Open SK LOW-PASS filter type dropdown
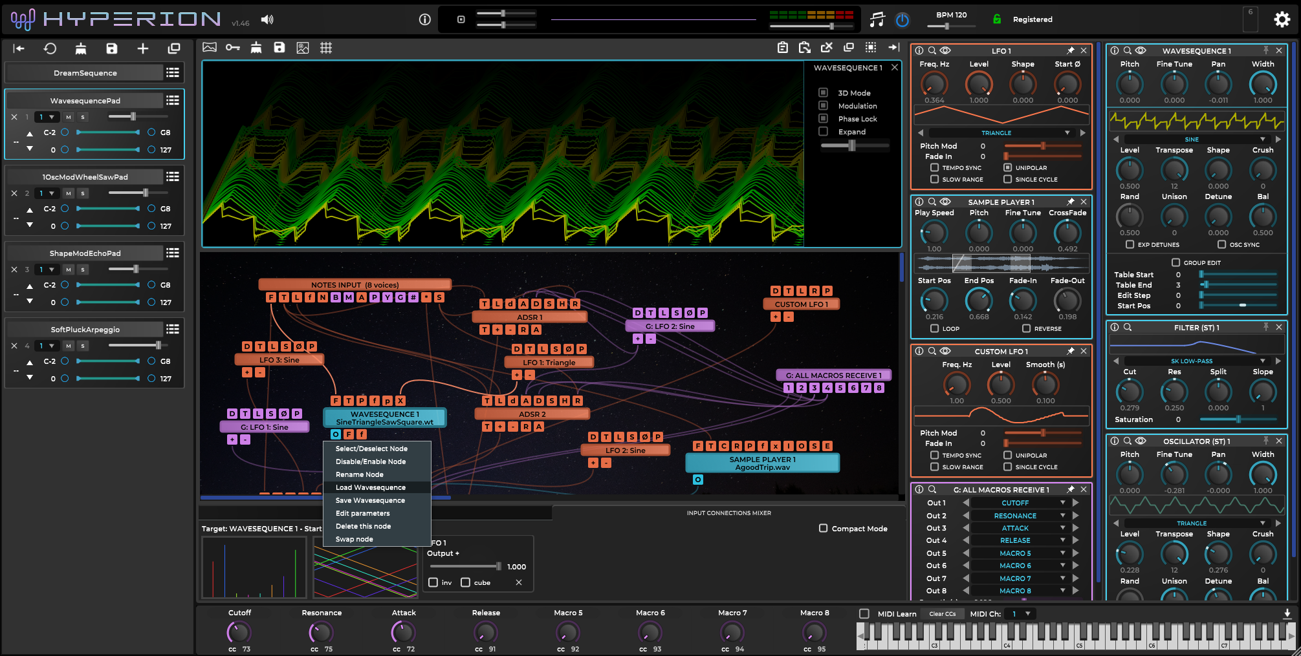This screenshot has width=1301, height=656. [1196, 361]
